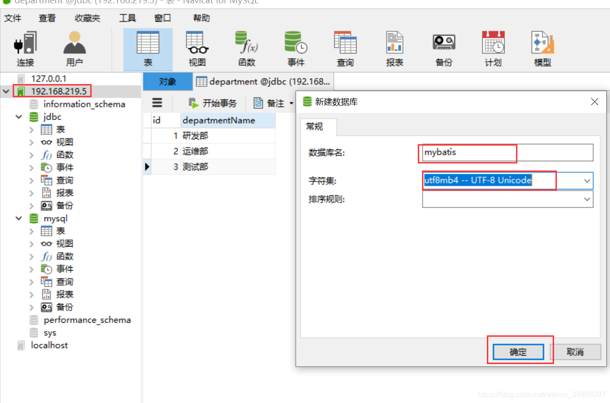Click the 查询 node under mysql
This screenshot has height=403, width=610.
(x=64, y=281)
